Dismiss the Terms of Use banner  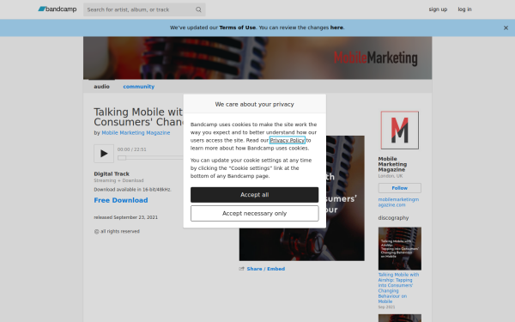coord(506,28)
